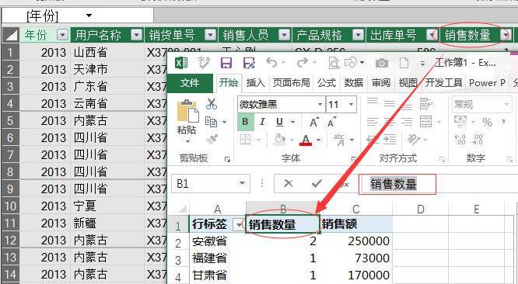The height and width of the screenshot is (284, 518).
Task: Apply percent style to cell
Action: coord(487,123)
